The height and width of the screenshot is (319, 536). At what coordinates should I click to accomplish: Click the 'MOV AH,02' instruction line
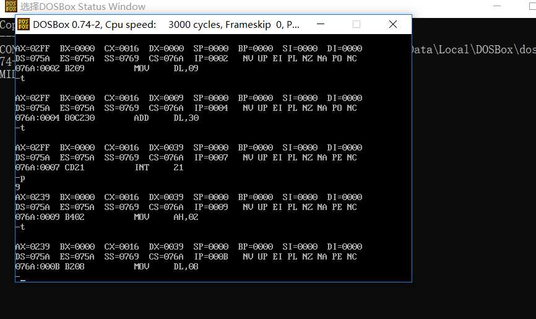pyautogui.click(x=106, y=217)
